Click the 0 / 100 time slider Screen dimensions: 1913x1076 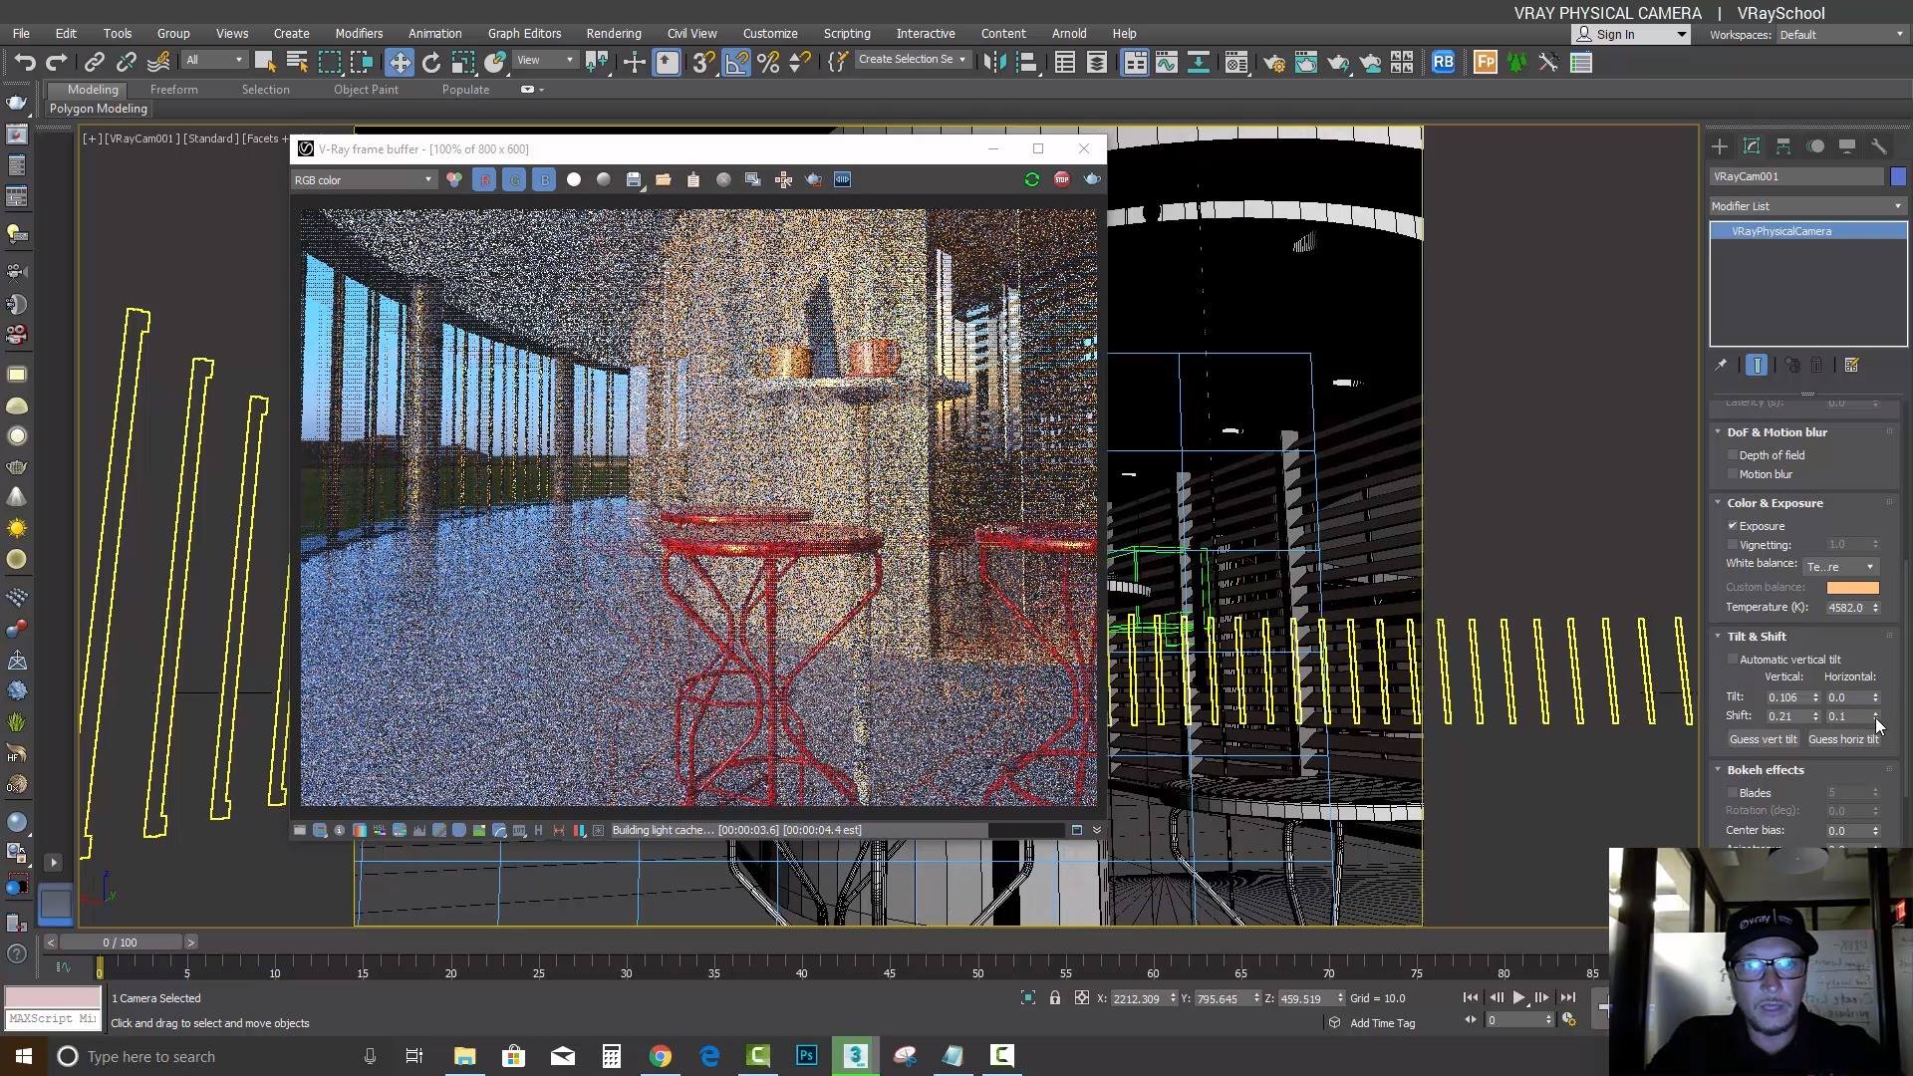(121, 942)
